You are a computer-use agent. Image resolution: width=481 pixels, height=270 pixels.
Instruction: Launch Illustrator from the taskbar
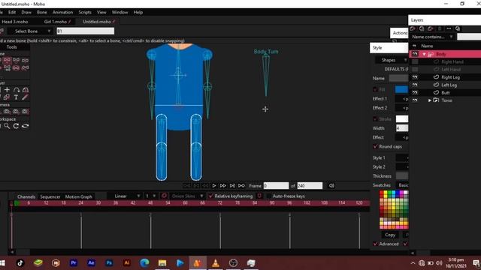pos(127,263)
